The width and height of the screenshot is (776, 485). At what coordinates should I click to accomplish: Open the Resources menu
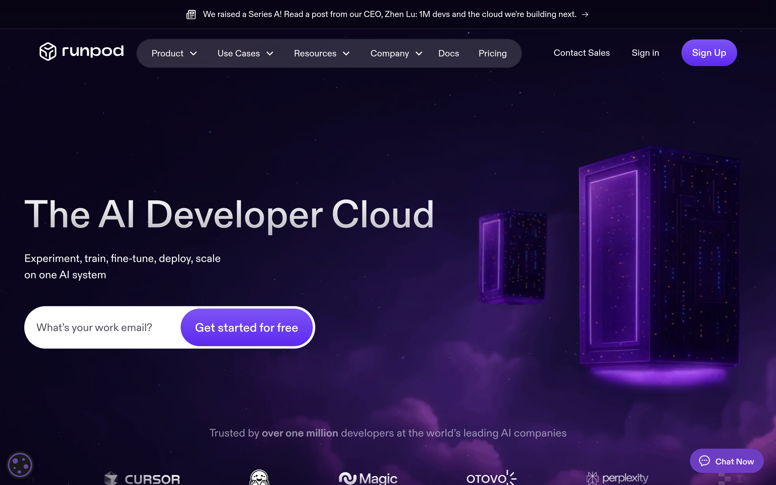(x=322, y=54)
